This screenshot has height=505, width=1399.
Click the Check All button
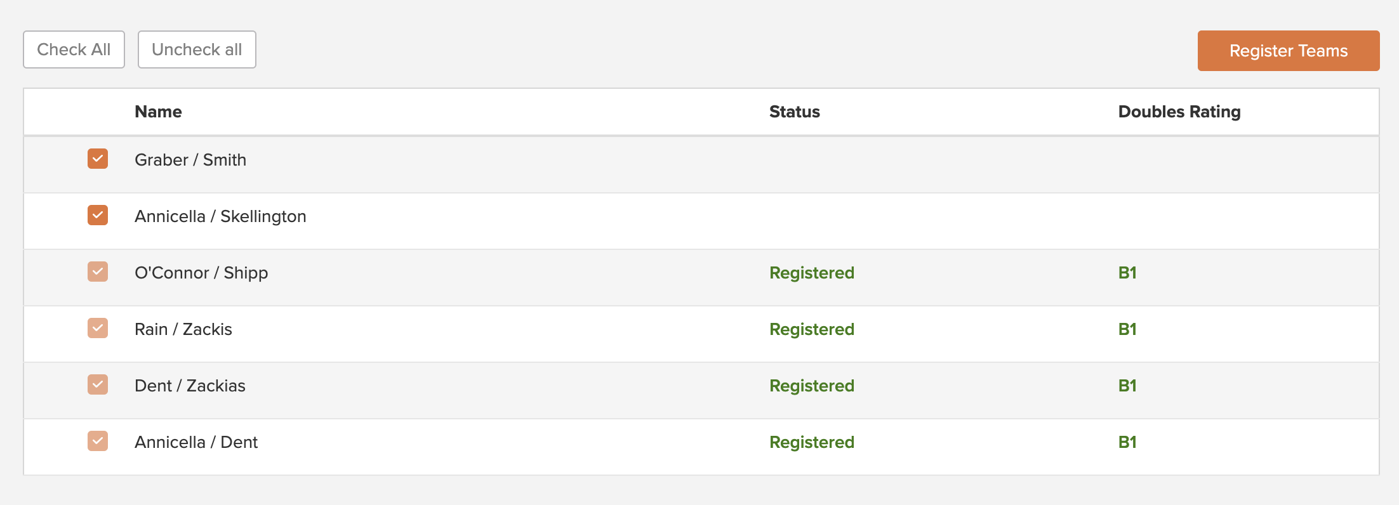click(74, 49)
